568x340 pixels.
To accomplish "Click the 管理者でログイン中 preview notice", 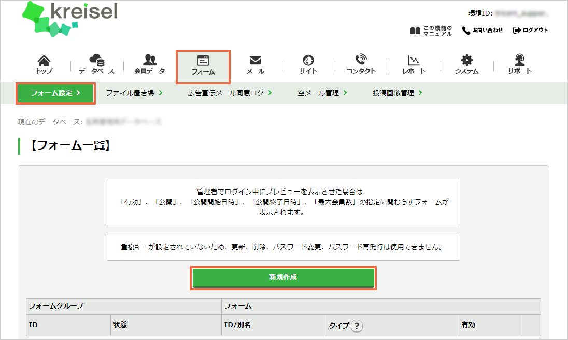I will pos(283,202).
